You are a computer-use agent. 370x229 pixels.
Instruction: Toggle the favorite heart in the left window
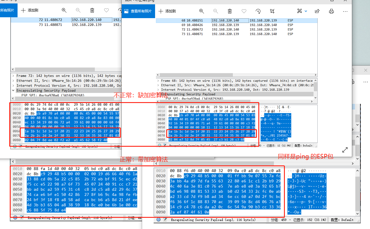pos(106,10)
